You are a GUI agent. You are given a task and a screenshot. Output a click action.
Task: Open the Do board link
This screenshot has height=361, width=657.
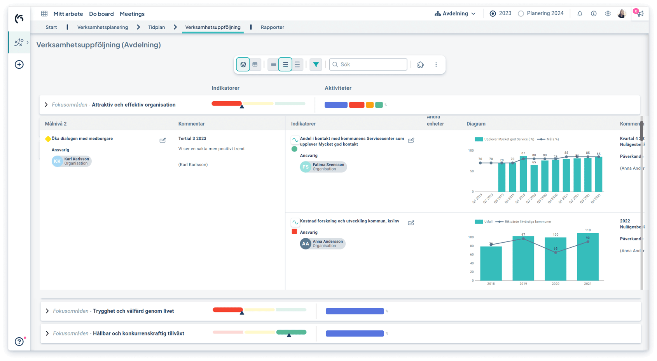101,14
